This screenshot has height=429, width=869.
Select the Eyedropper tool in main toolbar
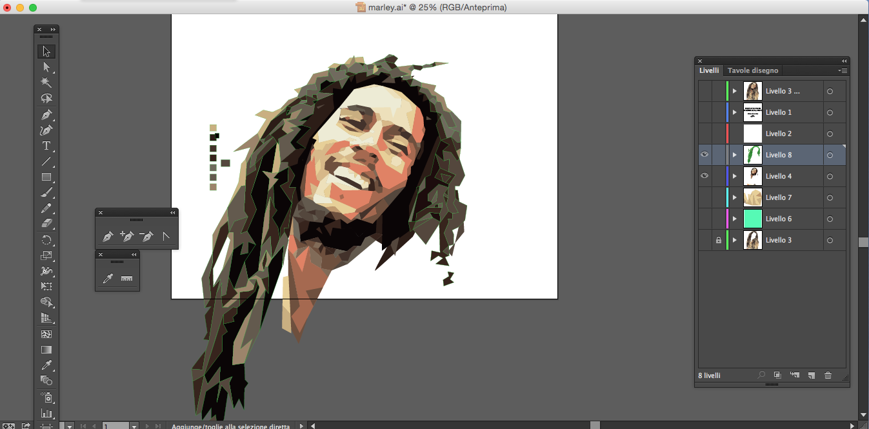46,365
